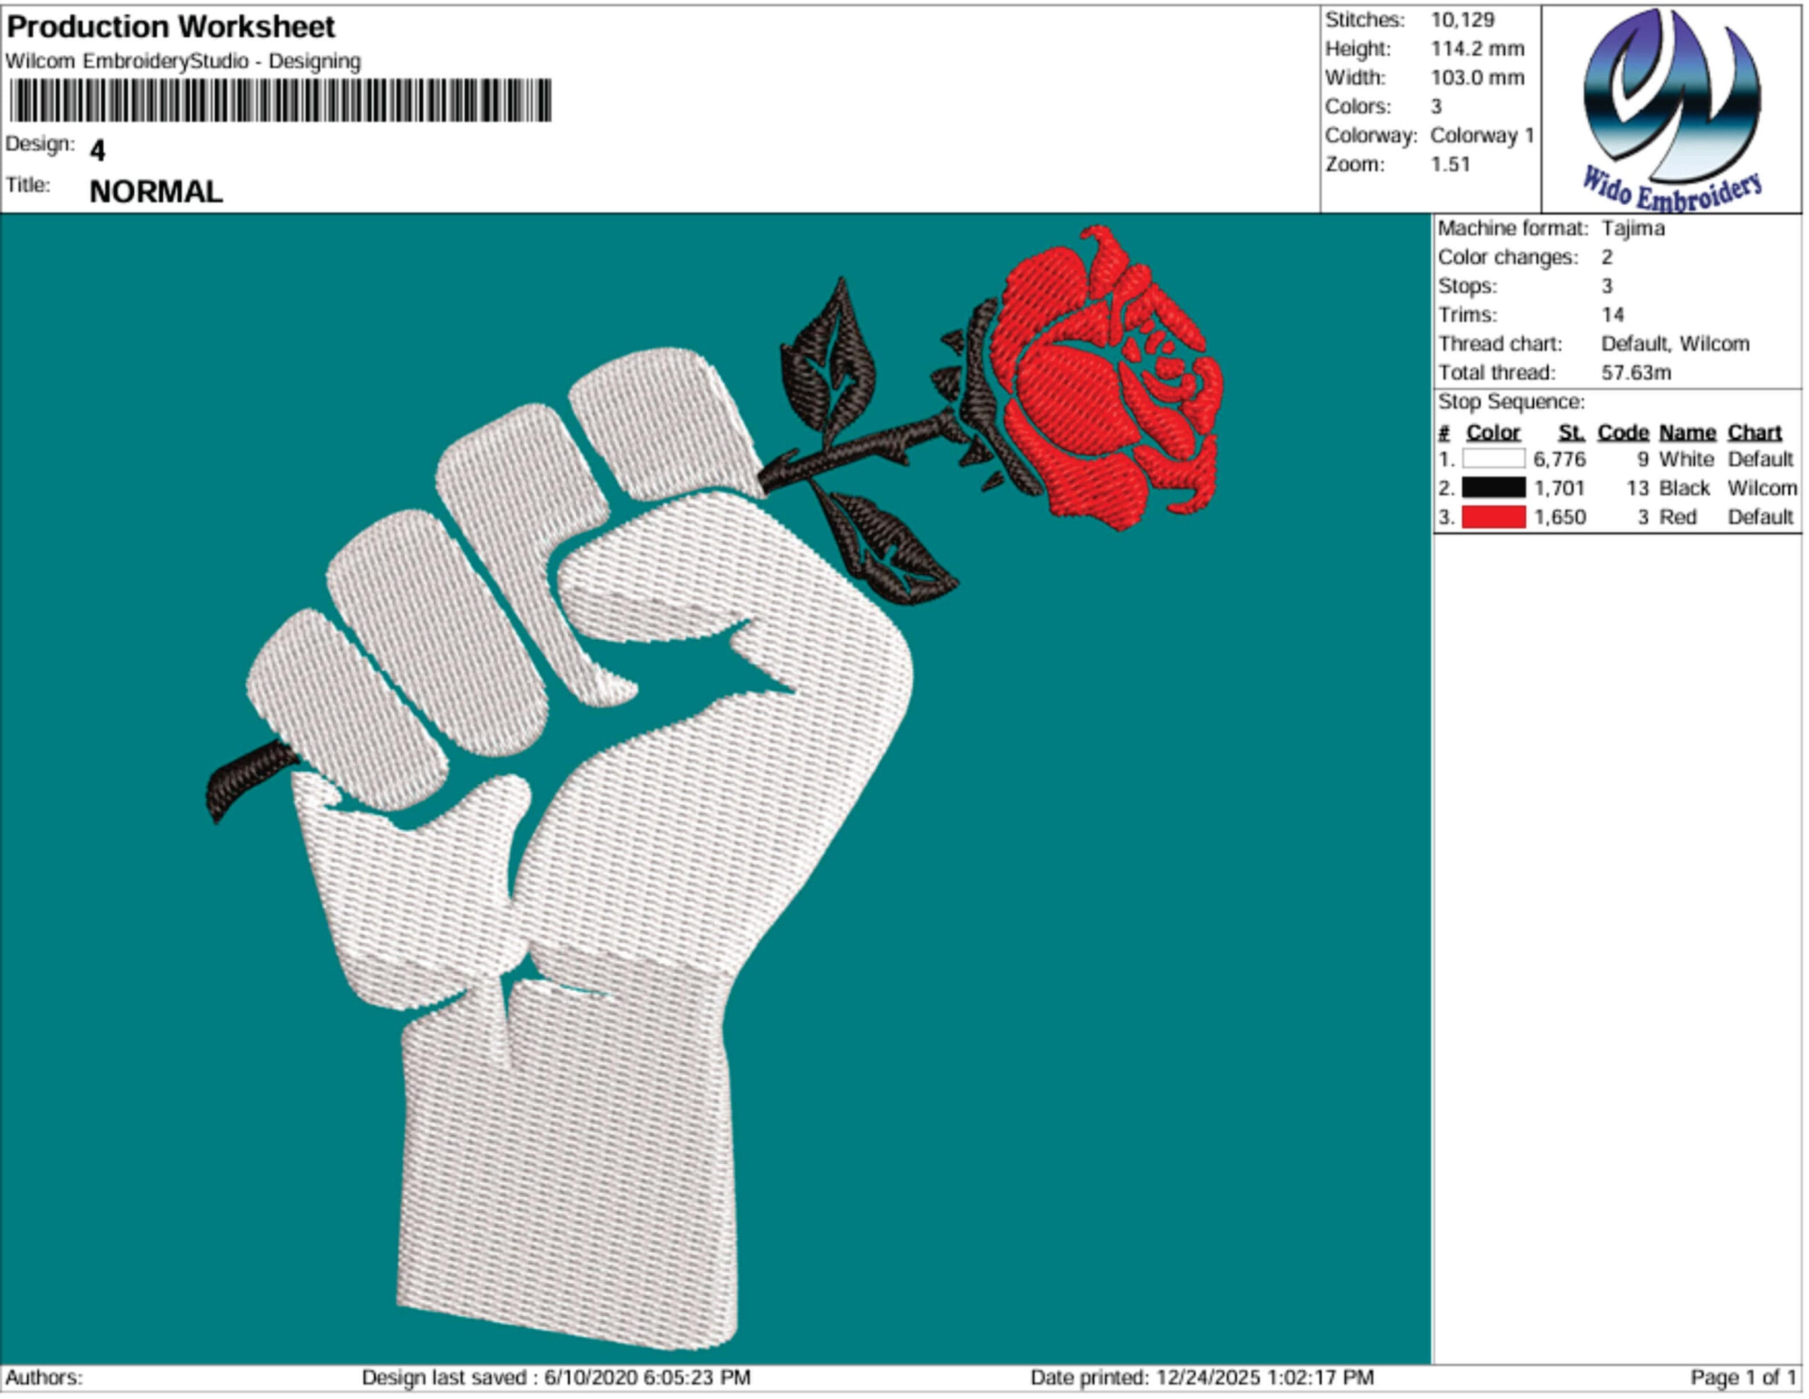Click the barcode under the header

click(x=280, y=101)
